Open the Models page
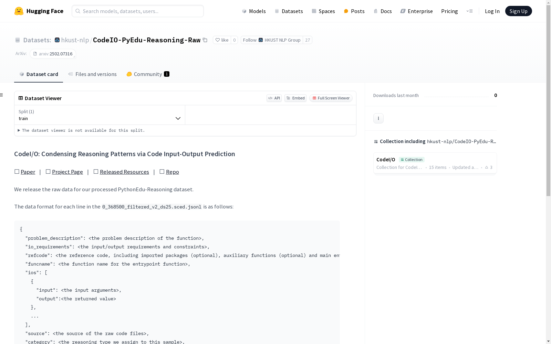 (254, 11)
